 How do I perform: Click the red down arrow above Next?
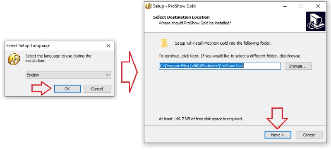(x=277, y=118)
